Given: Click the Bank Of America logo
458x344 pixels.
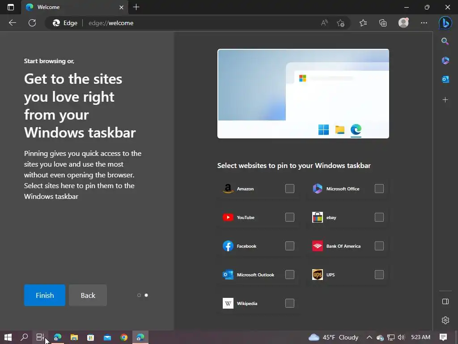Looking at the screenshot, I should [x=318, y=246].
